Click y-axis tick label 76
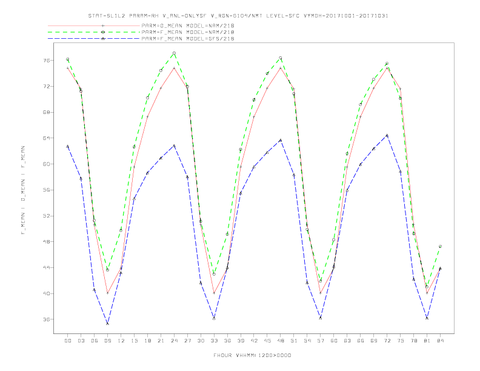This screenshot has width=480, height=371. coord(46,61)
